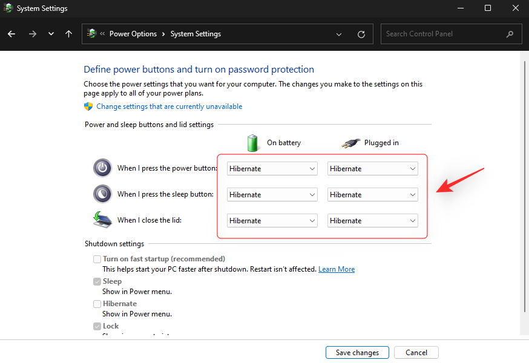
Task: Click 'When I press the sleep button:' label
Action: click(165, 194)
